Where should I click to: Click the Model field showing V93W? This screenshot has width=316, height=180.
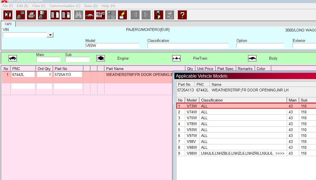[x=112, y=46]
